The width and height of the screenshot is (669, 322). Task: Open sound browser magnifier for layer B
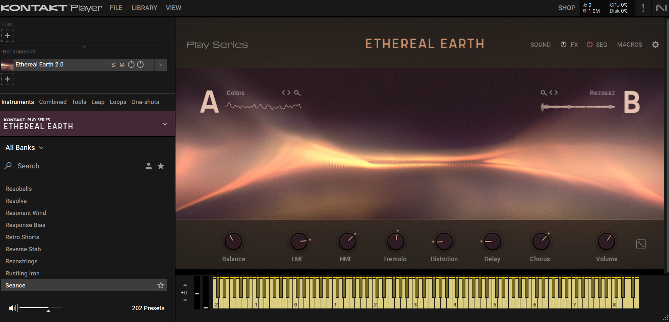coord(543,93)
